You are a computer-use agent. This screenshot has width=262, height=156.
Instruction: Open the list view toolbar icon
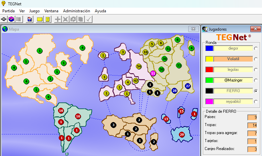pyautogui.click(x=19, y=19)
